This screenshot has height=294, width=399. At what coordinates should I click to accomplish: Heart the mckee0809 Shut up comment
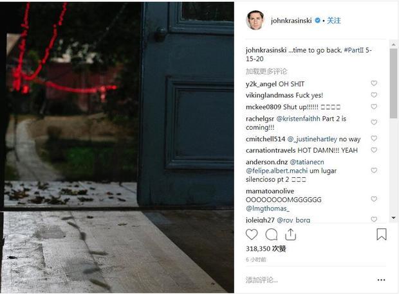374,107
